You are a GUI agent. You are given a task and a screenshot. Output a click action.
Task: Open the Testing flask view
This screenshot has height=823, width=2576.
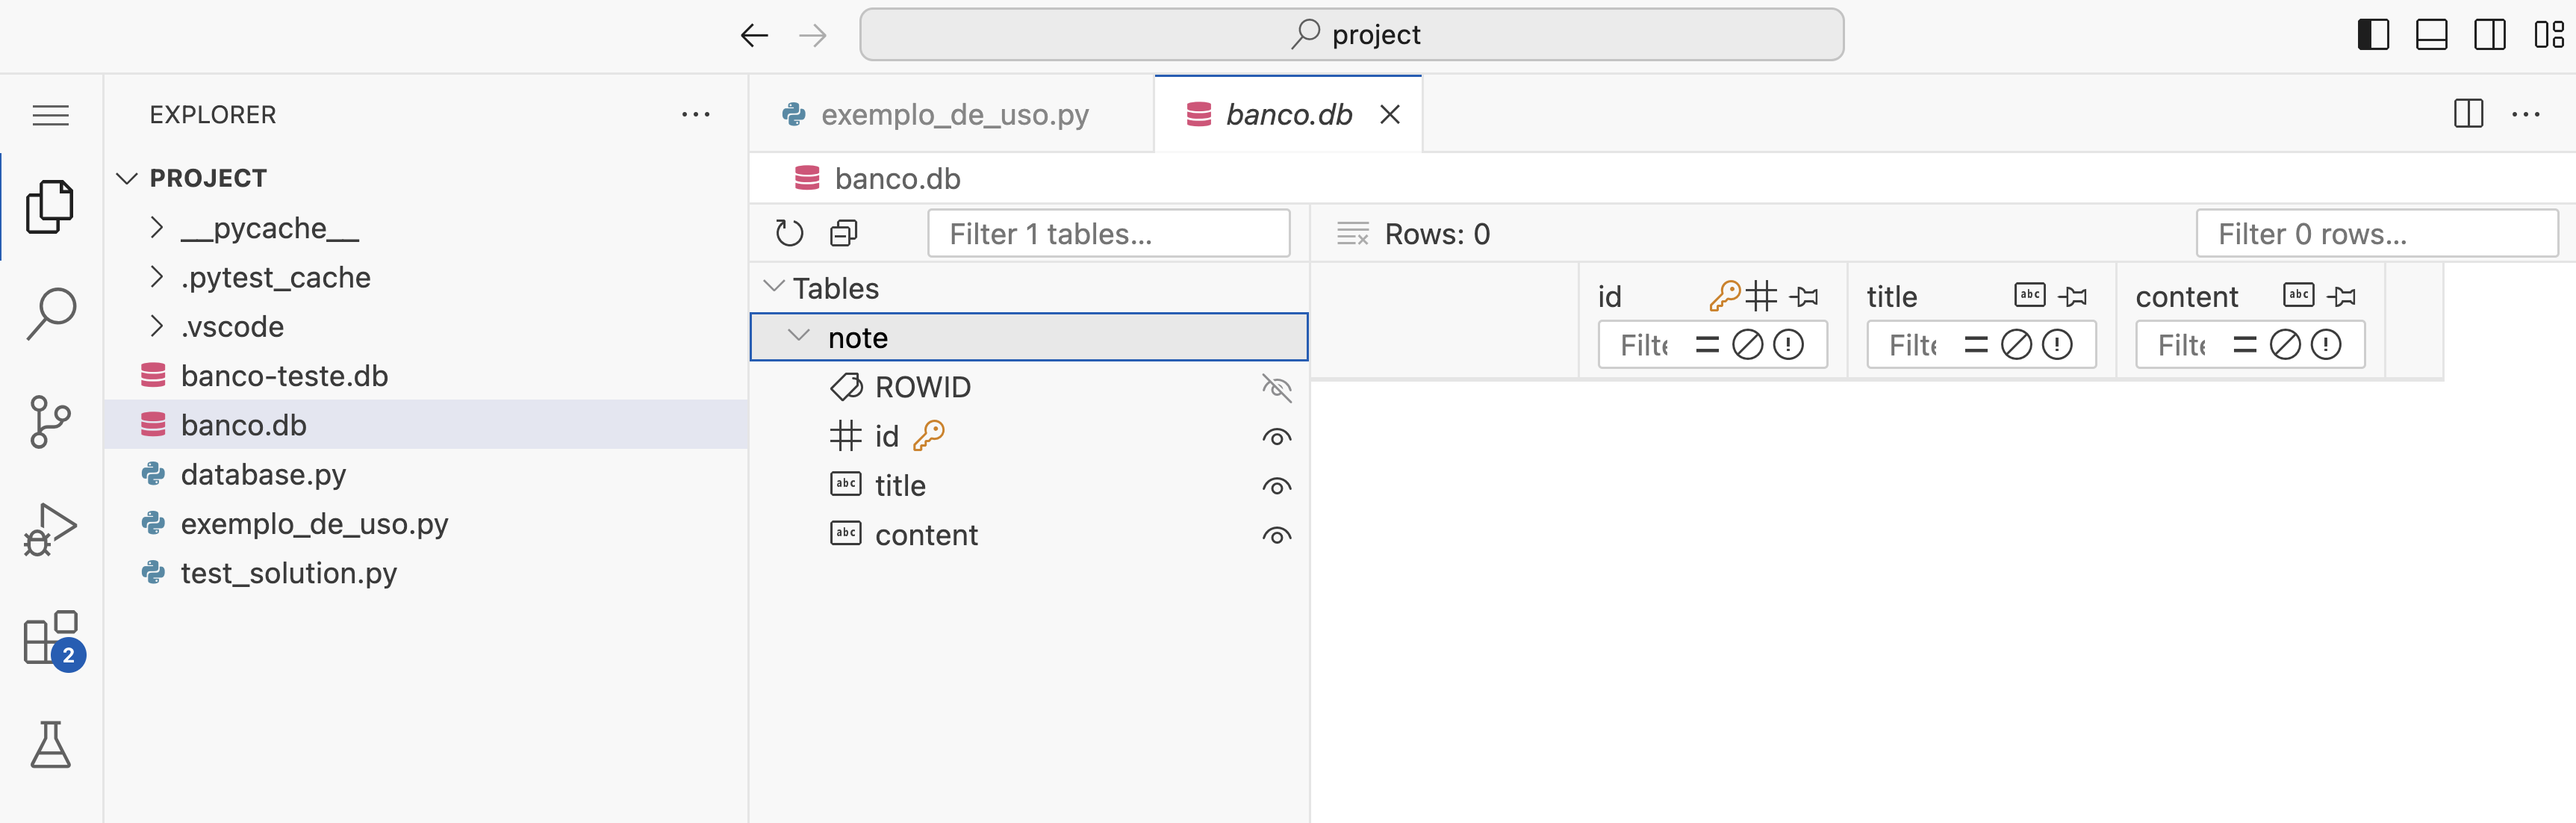click(x=50, y=745)
